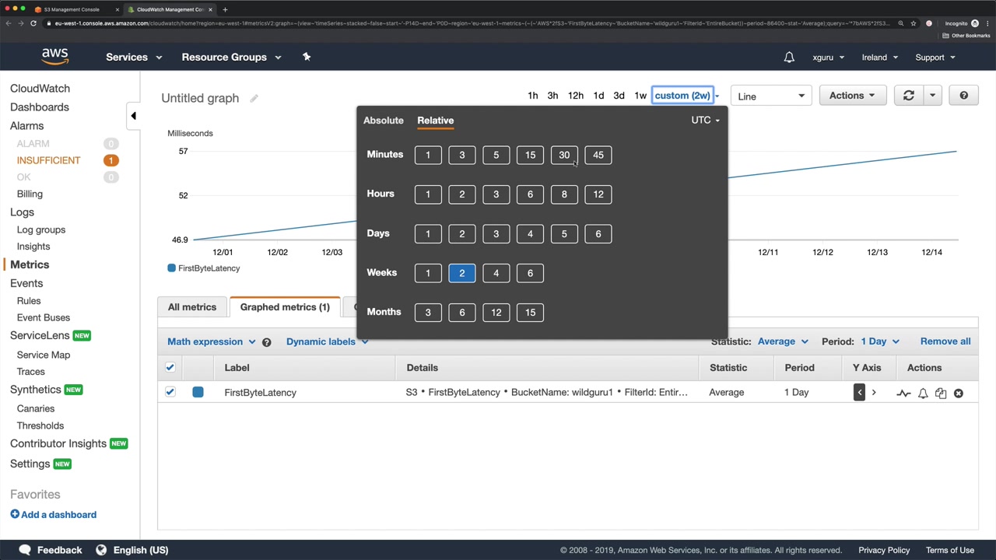The height and width of the screenshot is (560, 996).
Task: Collapse the CloudWatch sidebar with the arrow
Action: [133, 116]
